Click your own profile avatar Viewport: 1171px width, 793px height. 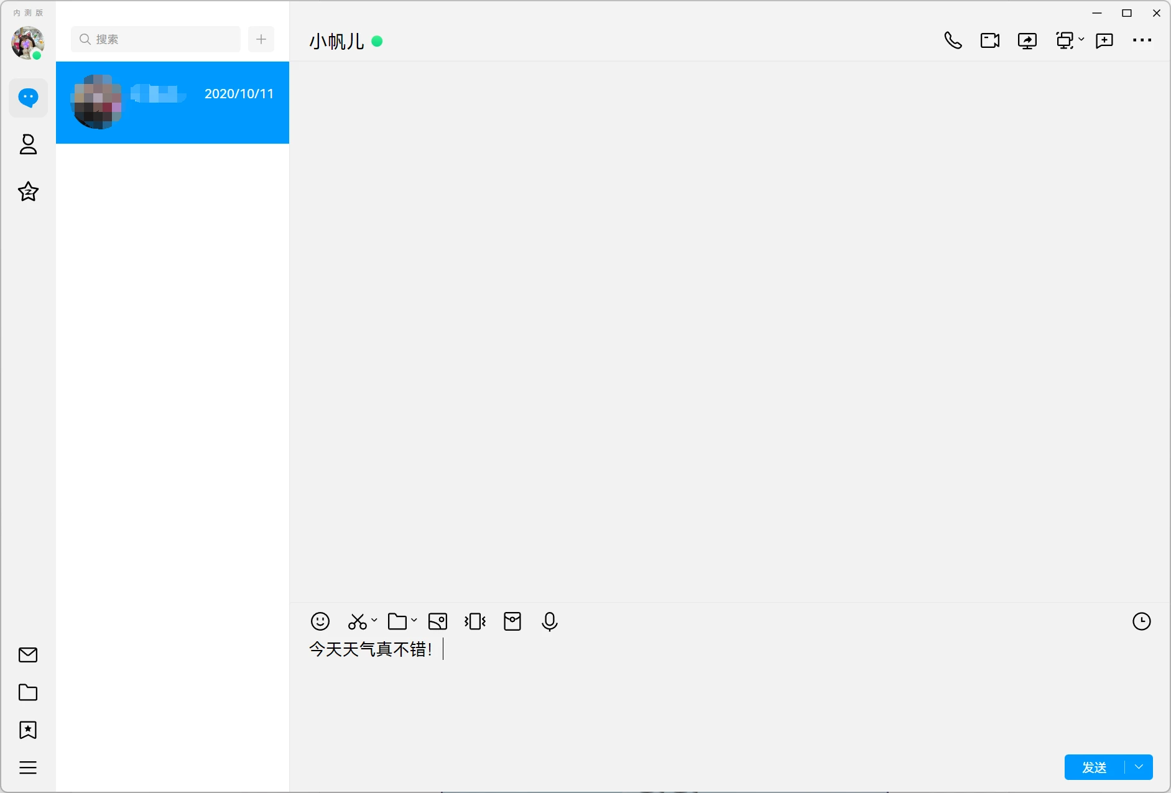tap(28, 43)
